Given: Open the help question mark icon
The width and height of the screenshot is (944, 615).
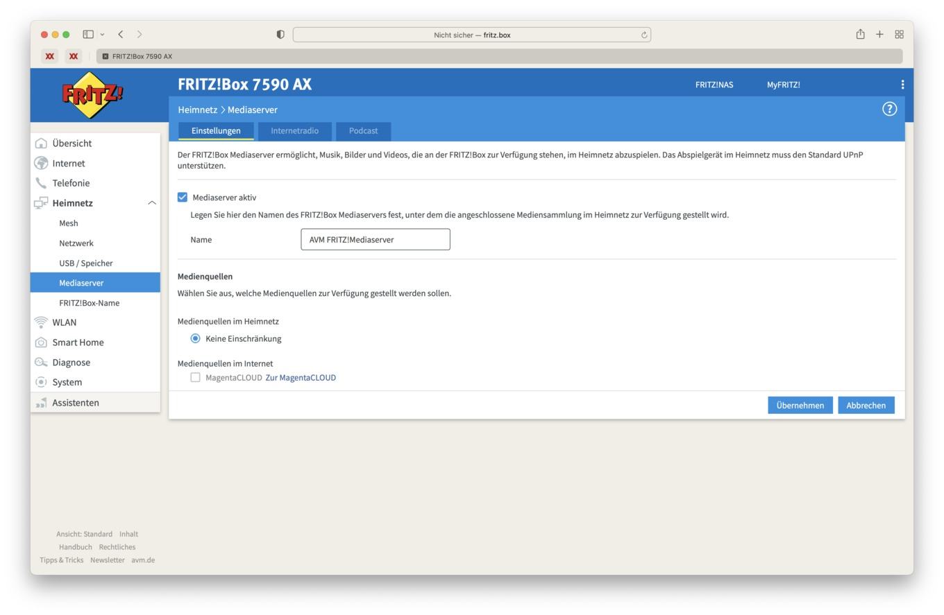Looking at the screenshot, I should (x=889, y=109).
